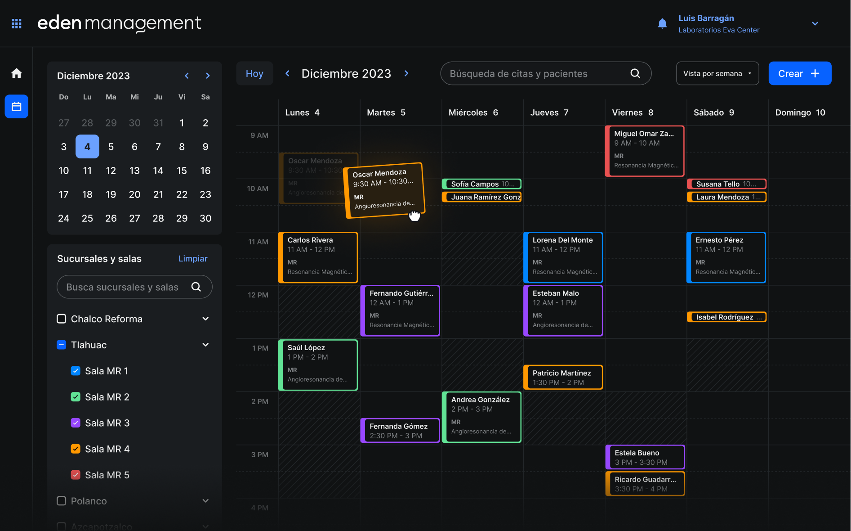Open notifications bell
The width and height of the screenshot is (851, 531).
[x=662, y=23]
